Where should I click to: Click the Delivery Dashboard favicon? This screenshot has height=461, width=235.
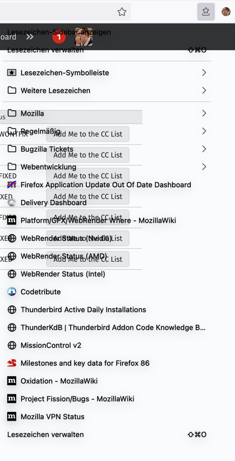(12, 202)
